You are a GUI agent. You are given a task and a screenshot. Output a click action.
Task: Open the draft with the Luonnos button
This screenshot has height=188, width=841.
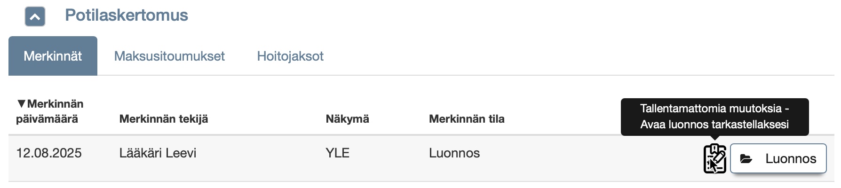coord(778,158)
